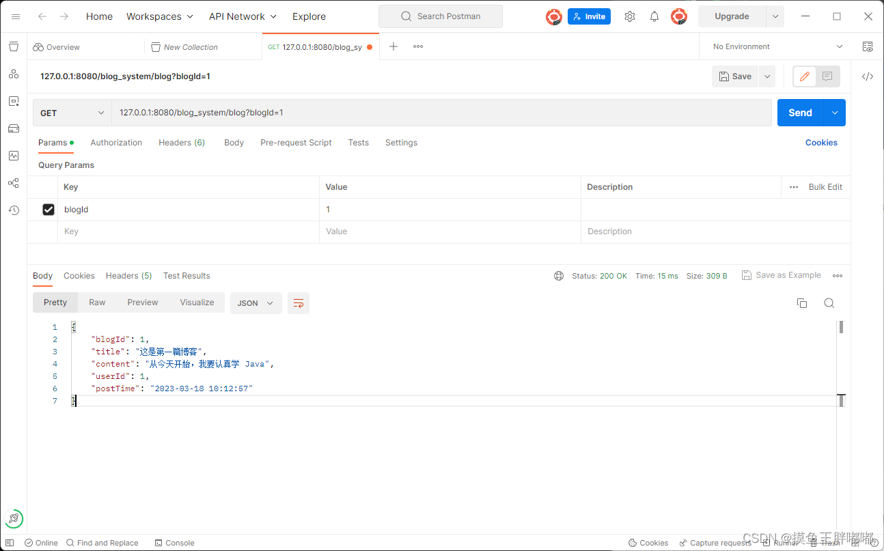Switch to the New Collection tab
Screen dimensions: 884x551
point(191,47)
